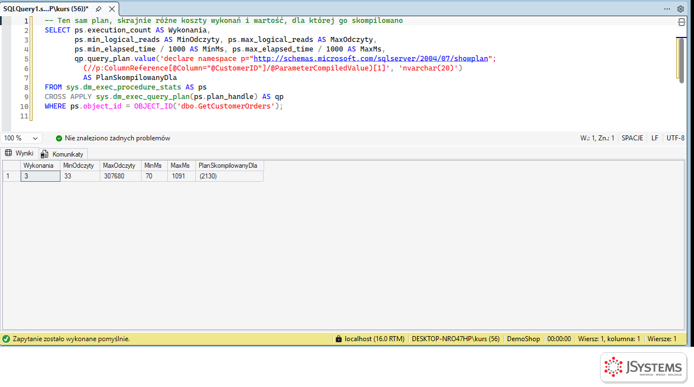Click 'Wiersze: 1' row count in status bar
Viewport: 694px width, 387px height.
(x=662, y=339)
